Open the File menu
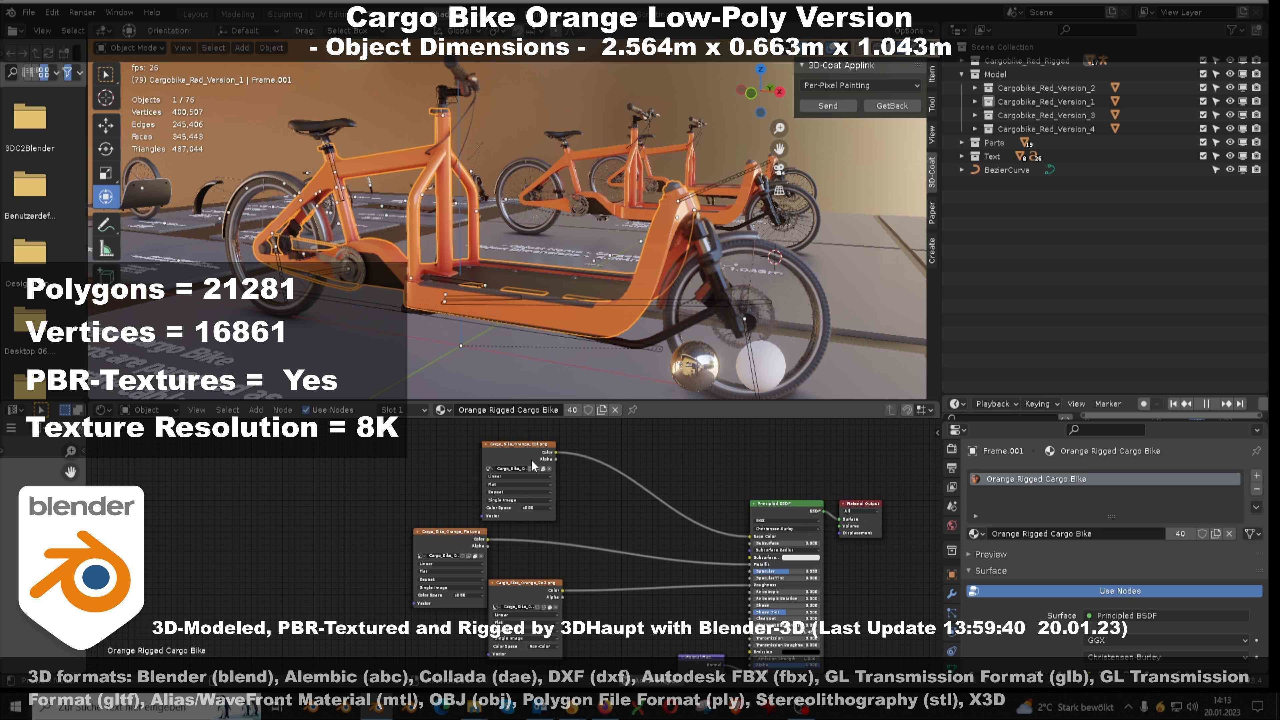The image size is (1280, 720). [28, 12]
